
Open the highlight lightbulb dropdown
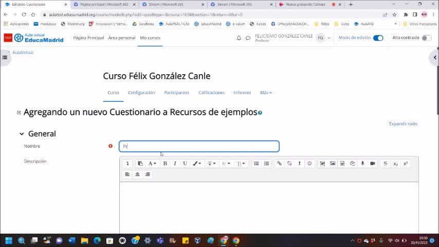point(212,164)
